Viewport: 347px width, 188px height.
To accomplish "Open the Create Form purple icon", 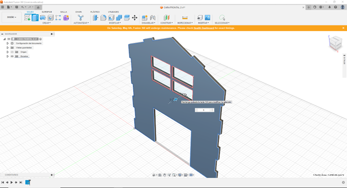I will click(x=66, y=18).
